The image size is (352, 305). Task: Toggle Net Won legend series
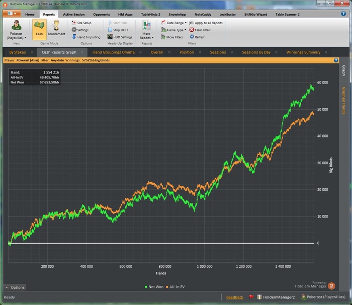(154, 287)
